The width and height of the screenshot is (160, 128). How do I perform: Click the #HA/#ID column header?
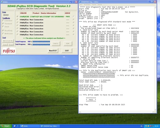pyautogui.click(x=23, y=13)
